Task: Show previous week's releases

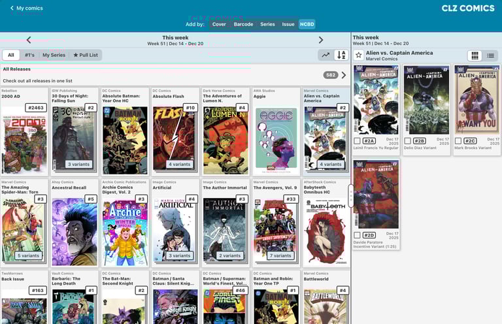Action: pyautogui.click(x=29, y=40)
